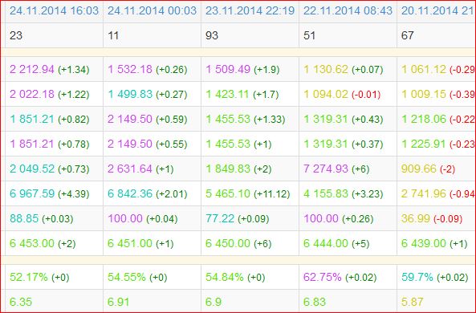Select 1 455.53 with change (+1)
This screenshot has height=313, width=476.
[x=238, y=144]
